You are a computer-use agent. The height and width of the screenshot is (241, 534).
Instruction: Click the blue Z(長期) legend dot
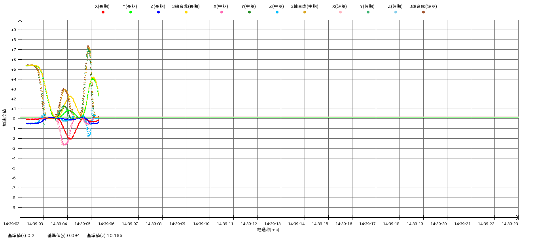tap(158, 12)
